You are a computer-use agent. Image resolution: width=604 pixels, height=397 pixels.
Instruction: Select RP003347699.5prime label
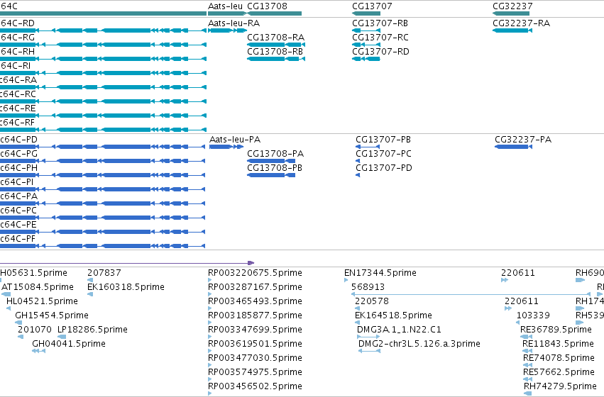255,329
